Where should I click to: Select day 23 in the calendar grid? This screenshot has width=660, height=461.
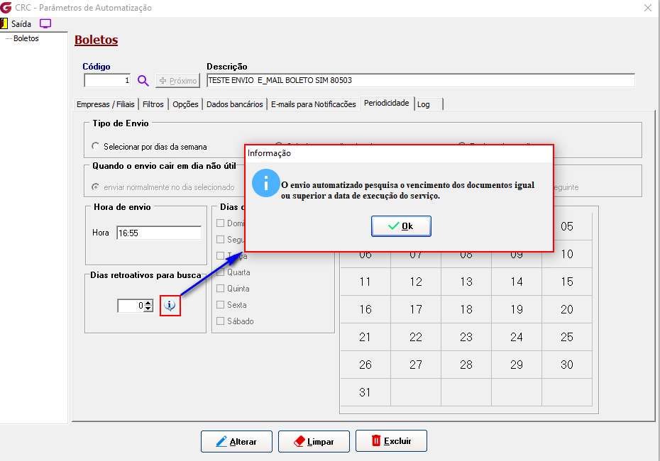(466, 338)
